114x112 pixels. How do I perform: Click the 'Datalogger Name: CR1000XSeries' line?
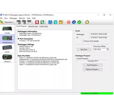(30, 33)
